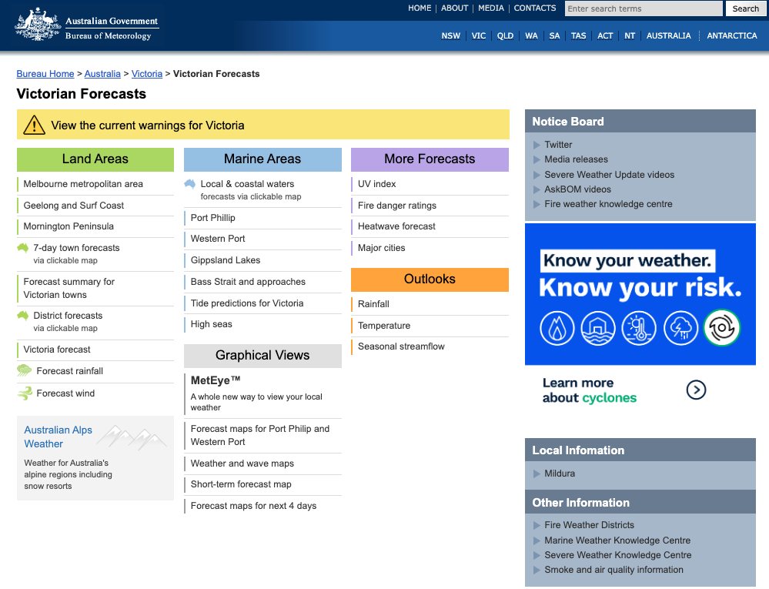Select the WA state tab

[x=531, y=35]
